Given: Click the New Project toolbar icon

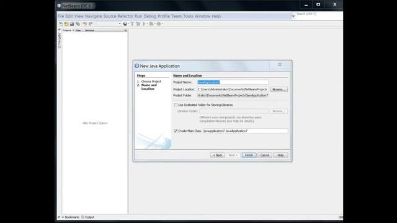Looking at the screenshot, I should point(66,24).
